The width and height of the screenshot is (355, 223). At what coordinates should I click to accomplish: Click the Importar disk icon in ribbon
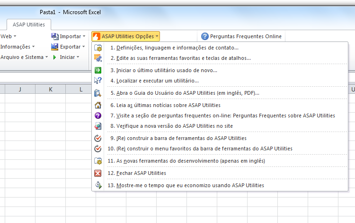pos(54,36)
